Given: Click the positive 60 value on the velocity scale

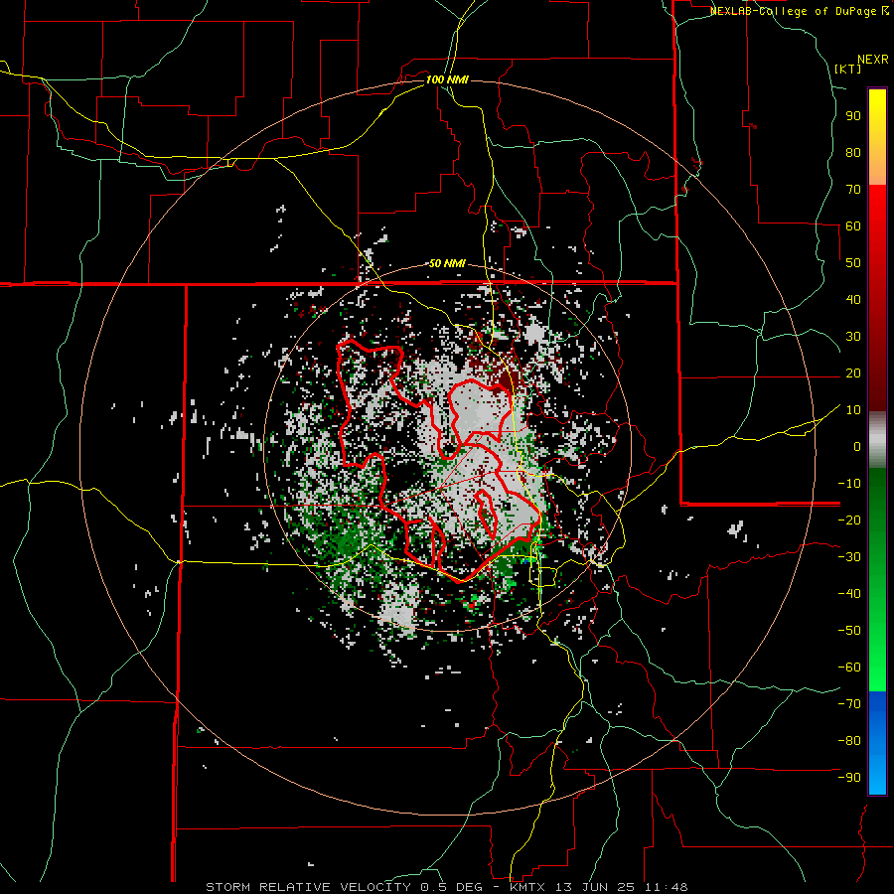Looking at the screenshot, I should (853, 225).
